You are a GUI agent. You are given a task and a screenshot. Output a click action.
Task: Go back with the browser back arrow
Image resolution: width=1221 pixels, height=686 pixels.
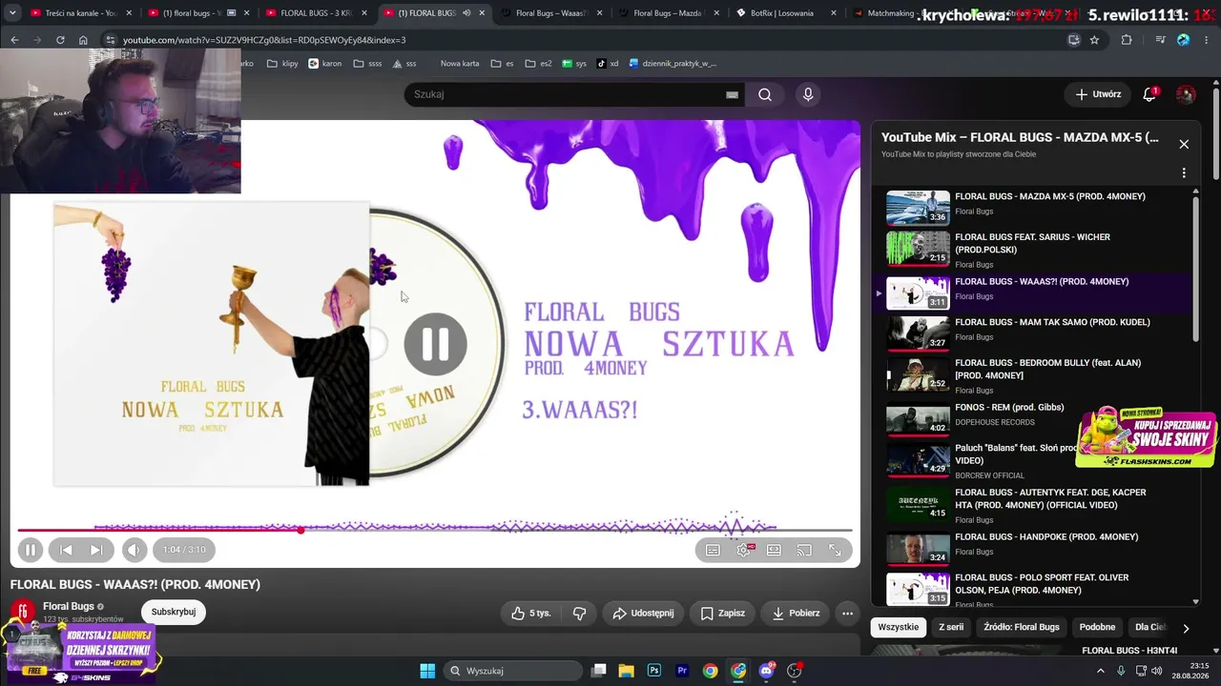(x=14, y=40)
